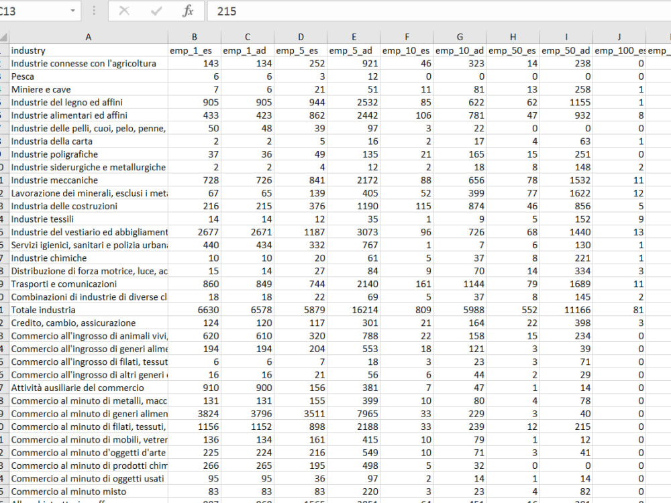Viewport: 671px width, 503px height.
Task: Click inside the formula bar showing 215
Action: (x=439, y=11)
